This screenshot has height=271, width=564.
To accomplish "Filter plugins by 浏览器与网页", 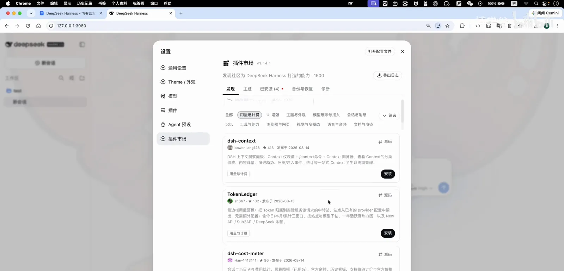I will (x=278, y=125).
